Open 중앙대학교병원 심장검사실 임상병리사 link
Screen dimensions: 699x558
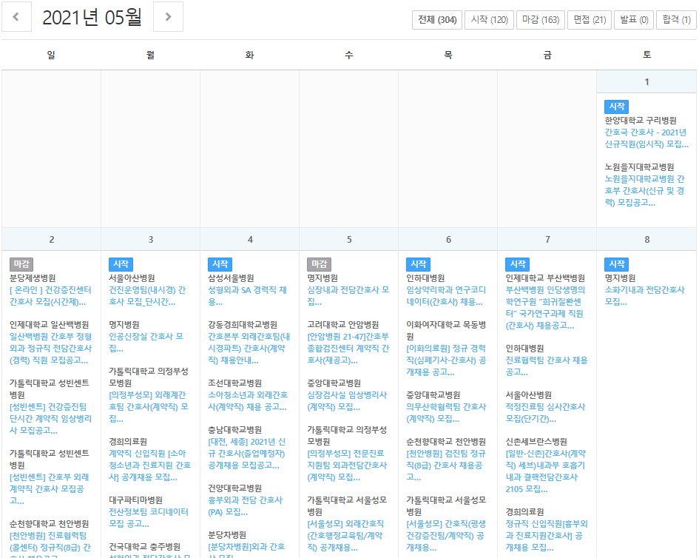coord(347,400)
